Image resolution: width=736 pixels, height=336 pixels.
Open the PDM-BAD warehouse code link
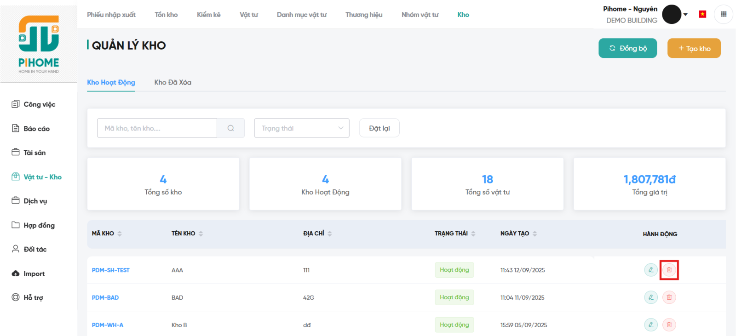coord(105,298)
